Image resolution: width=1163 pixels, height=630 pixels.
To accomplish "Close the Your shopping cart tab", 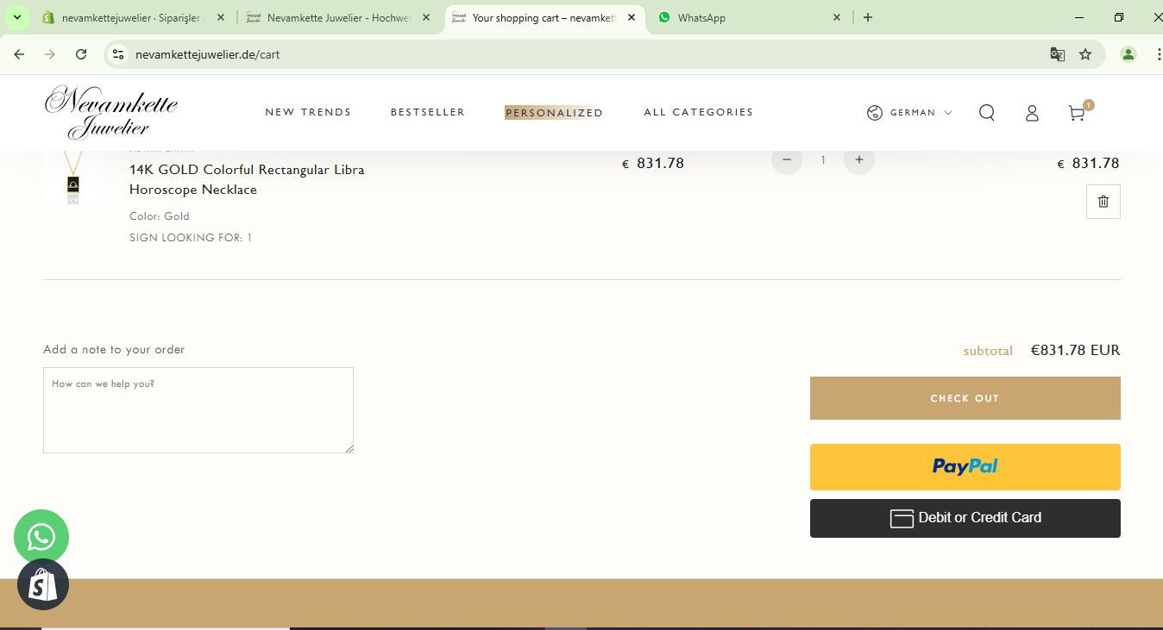I will coord(632,17).
